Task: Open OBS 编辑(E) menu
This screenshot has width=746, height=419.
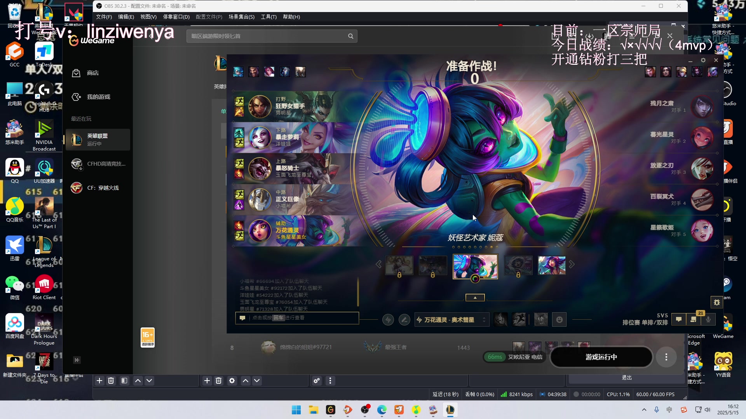Action: (126, 17)
